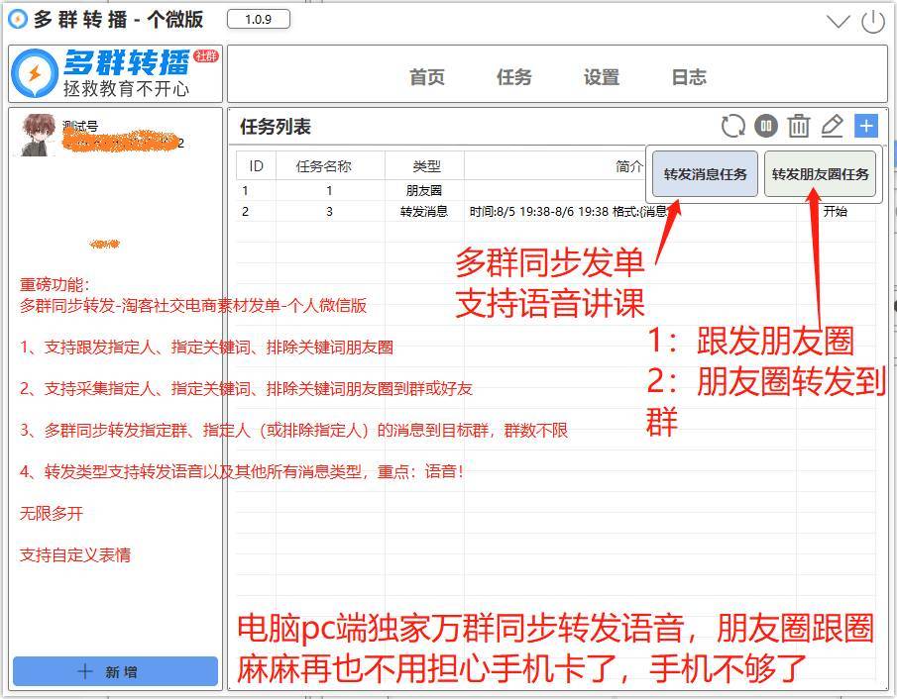Click the 类型 column header
Screen dimensions: 897x699
(x=426, y=166)
